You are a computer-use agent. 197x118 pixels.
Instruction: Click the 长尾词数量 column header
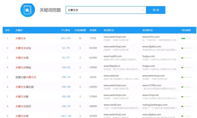[80, 30]
